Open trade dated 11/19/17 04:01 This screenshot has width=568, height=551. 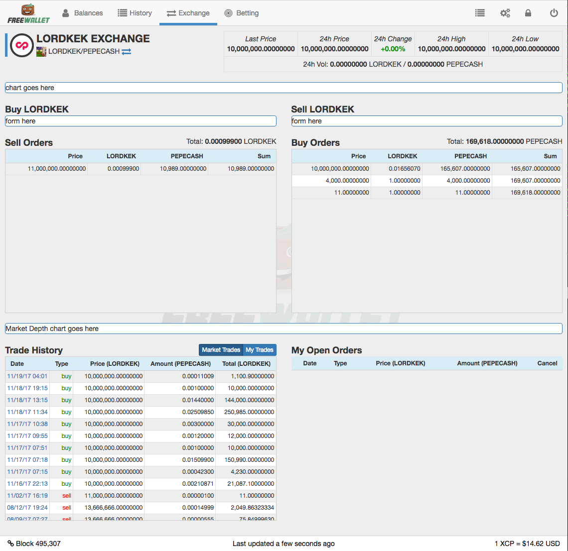(x=27, y=376)
